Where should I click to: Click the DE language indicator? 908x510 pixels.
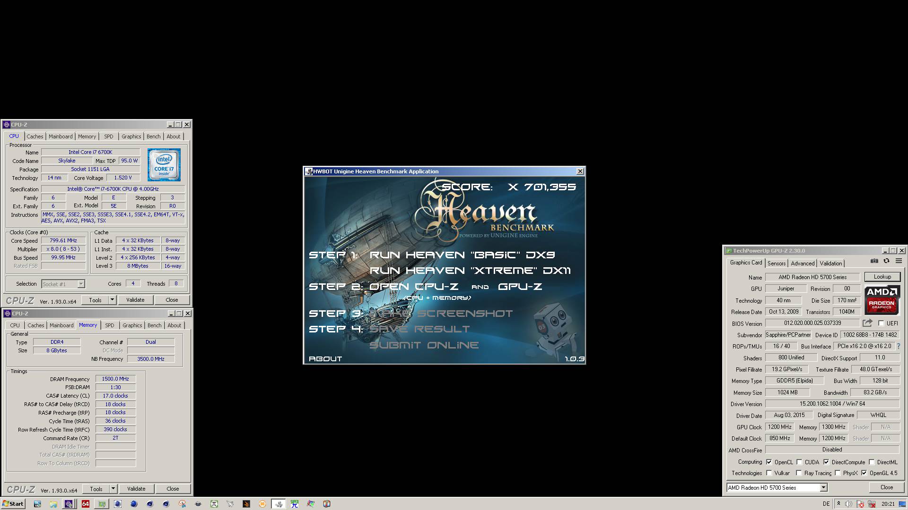tap(826, 504)
